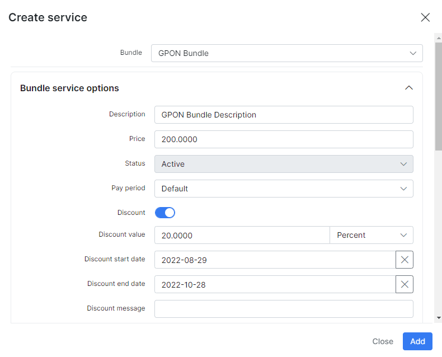Click the Price field with 200.0000
This screenshot has width=442, height=357.
(284, 139)
